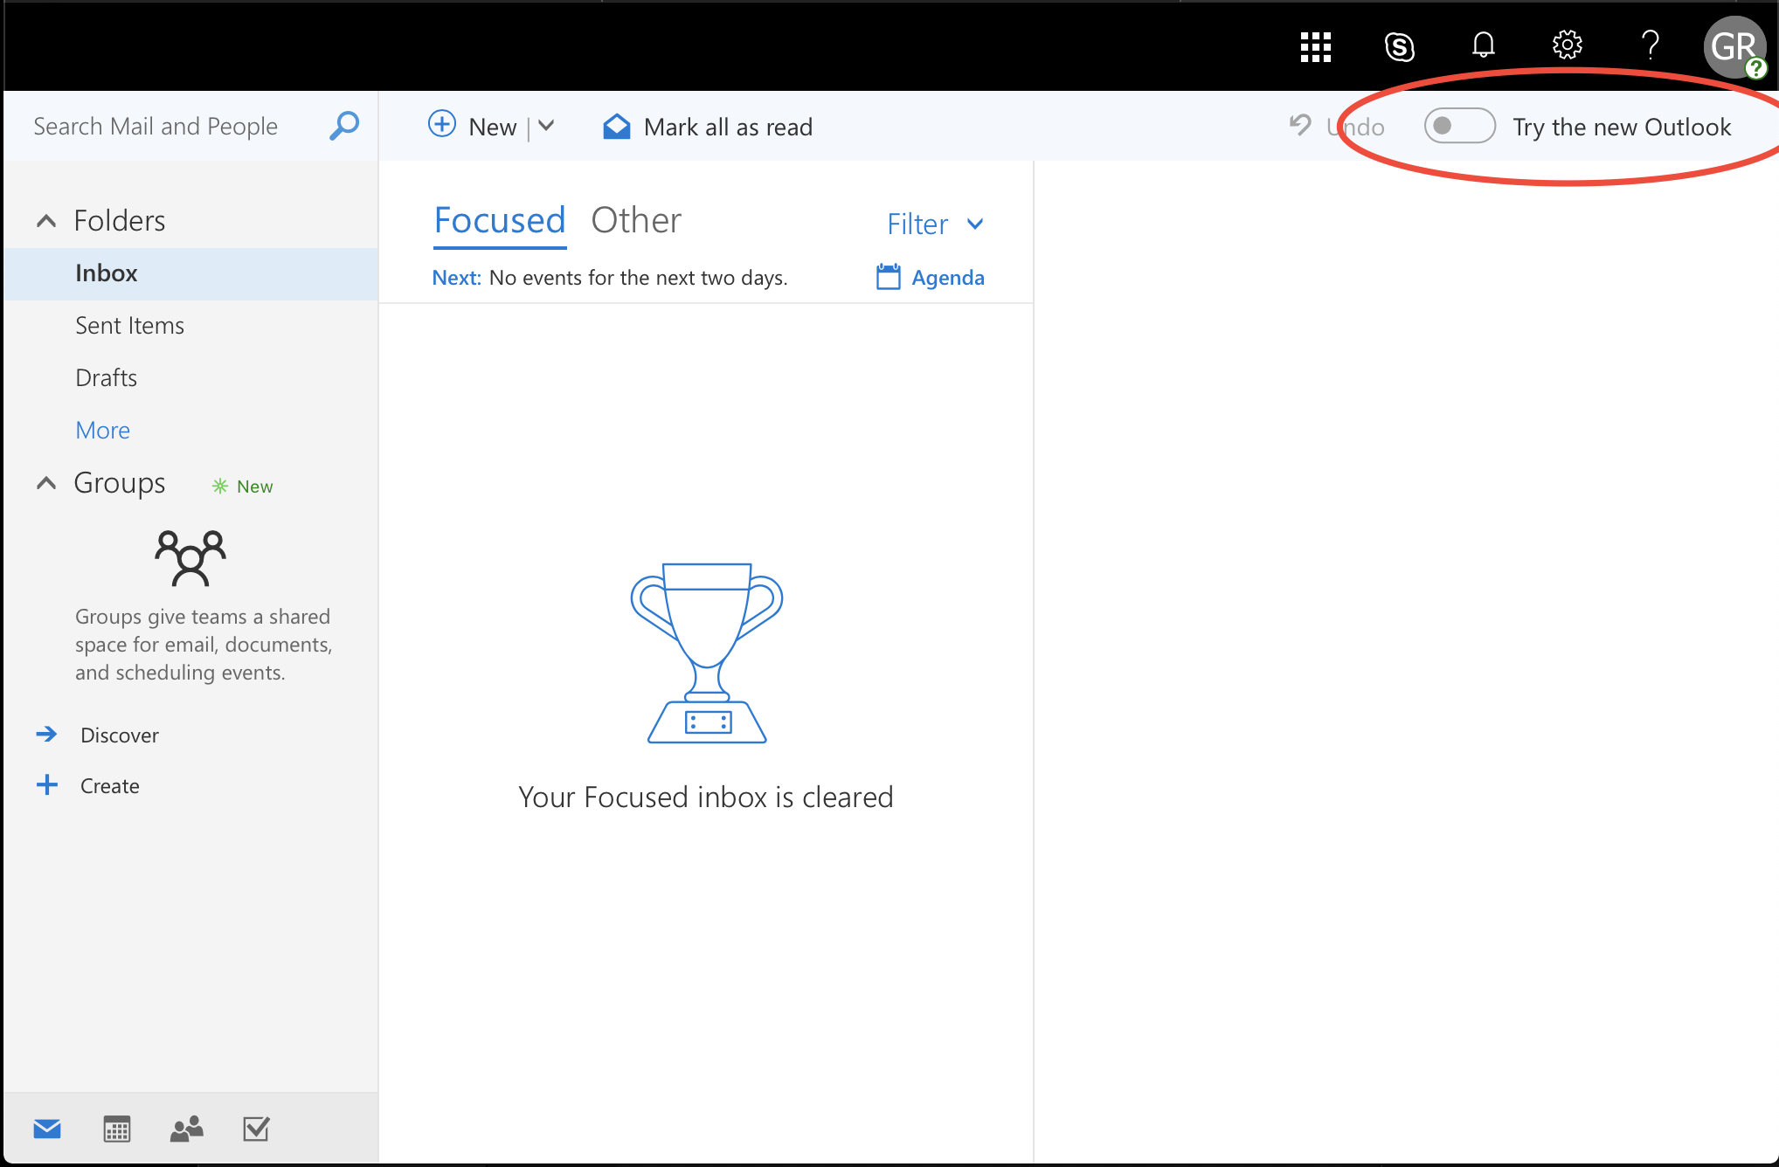Open the Filter dropdown
The height and width of the screenshot is (1167, 1779).
tap(935, 224)
